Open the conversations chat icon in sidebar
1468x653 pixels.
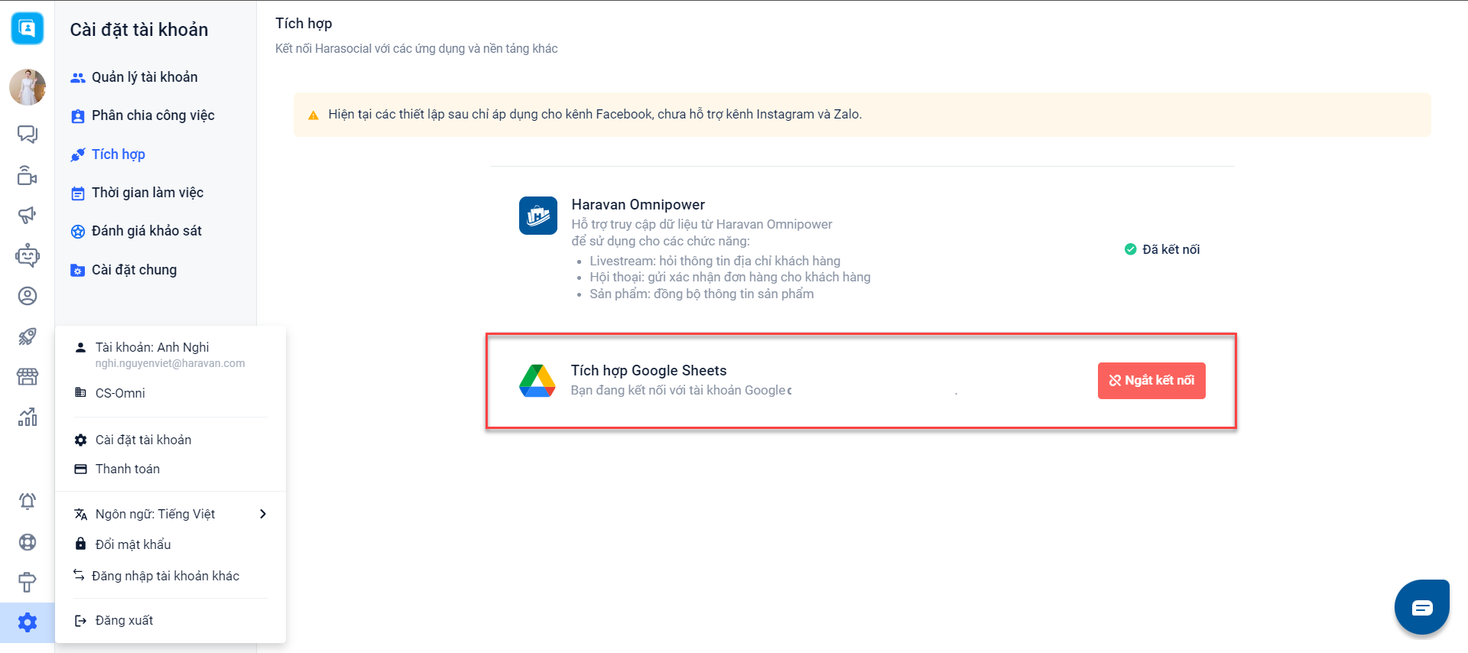click(28, 135)
